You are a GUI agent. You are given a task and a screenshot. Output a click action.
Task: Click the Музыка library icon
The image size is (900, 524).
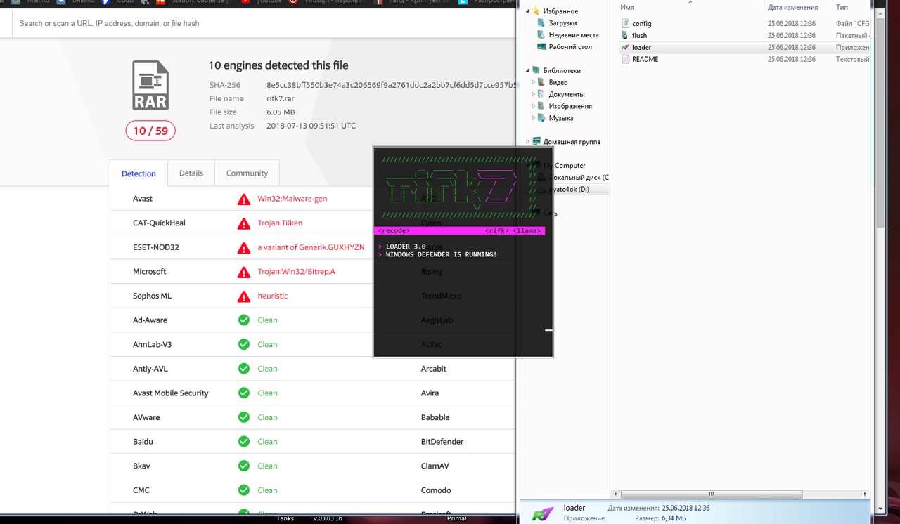542,118
